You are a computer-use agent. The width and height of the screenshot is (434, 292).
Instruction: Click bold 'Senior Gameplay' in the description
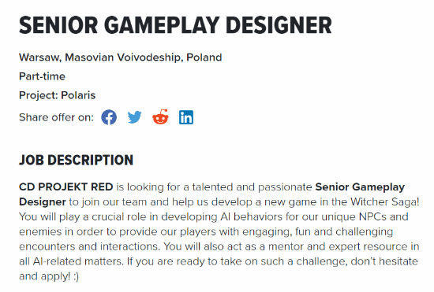click(360, 187)
